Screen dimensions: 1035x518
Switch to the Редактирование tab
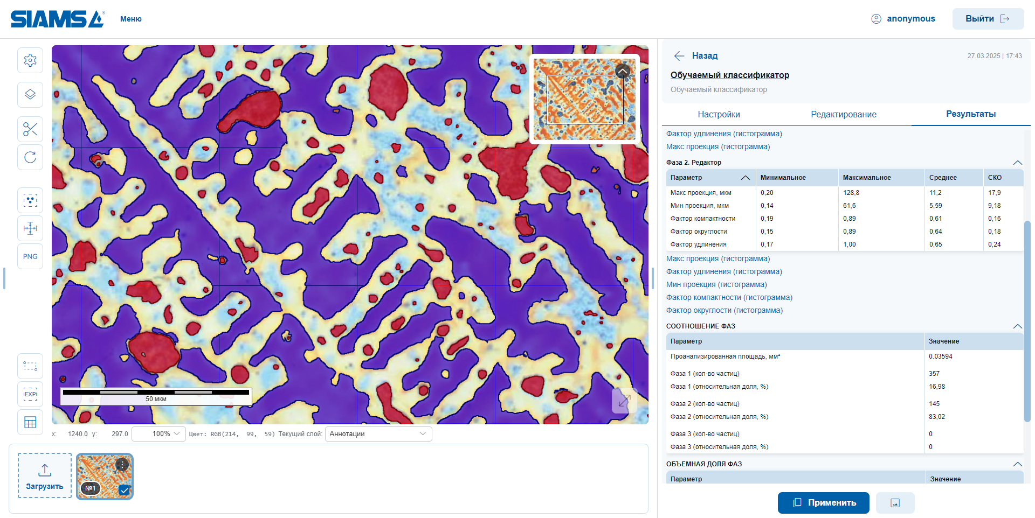[844, 114]
